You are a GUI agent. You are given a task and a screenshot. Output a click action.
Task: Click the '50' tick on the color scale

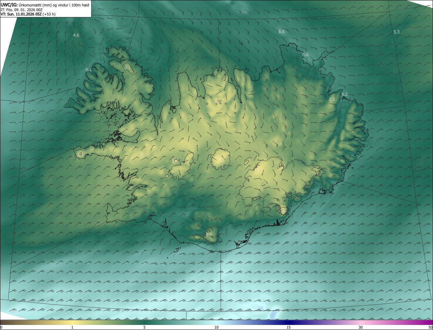point(430,327)
